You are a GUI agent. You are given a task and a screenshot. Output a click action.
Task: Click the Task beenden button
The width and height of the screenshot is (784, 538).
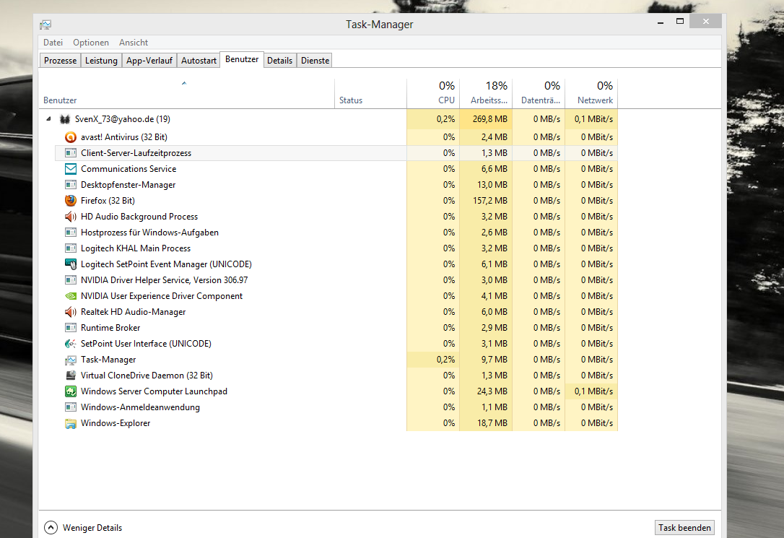(684, 527)
